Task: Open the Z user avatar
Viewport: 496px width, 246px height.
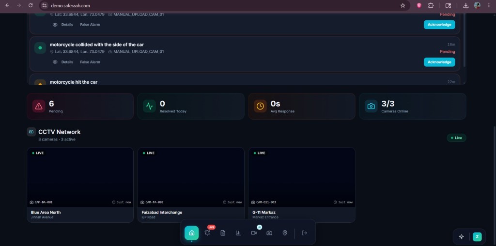Action: [x=477, y=237]
